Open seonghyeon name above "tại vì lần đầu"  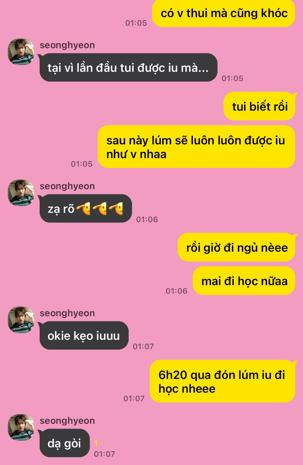click(67, 45)
